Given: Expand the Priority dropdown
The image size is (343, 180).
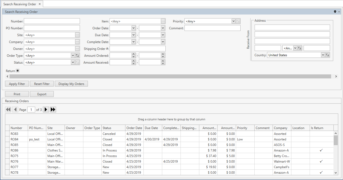Looking at the screenshot, I should coord(233,21).
